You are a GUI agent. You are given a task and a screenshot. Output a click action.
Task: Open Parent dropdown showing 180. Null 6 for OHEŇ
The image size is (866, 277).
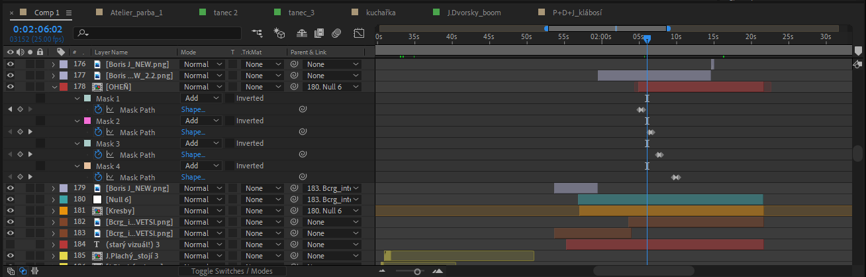(332, 87)
